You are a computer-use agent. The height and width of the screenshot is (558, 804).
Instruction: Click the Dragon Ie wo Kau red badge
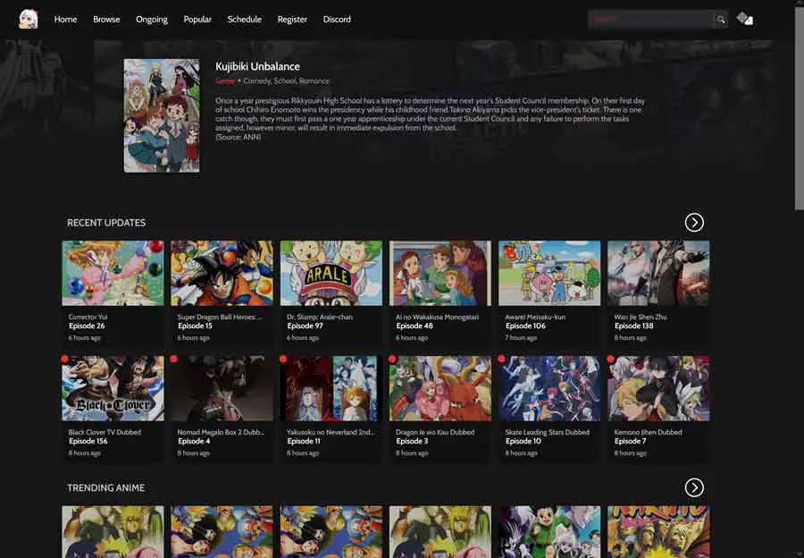[392, 359]
